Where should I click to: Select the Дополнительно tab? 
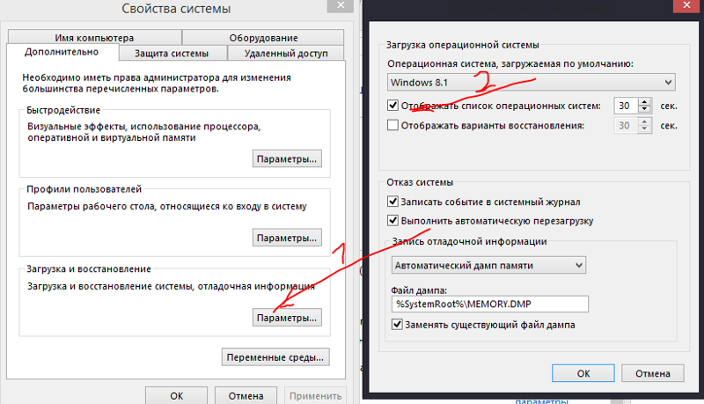62,52
